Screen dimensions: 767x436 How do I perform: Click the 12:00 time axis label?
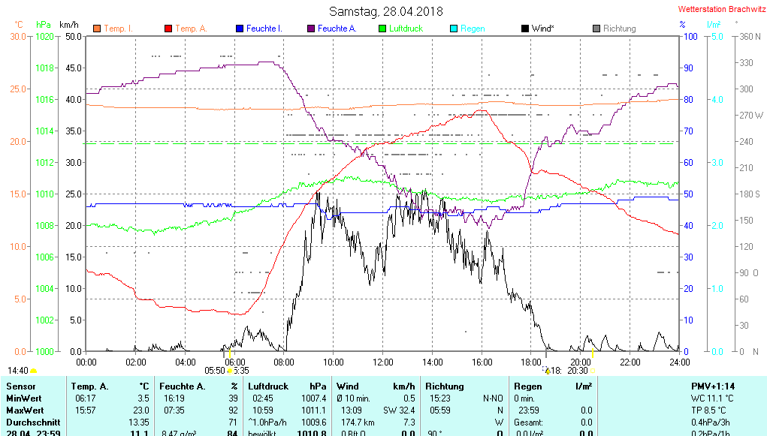(x=383, y=362)
